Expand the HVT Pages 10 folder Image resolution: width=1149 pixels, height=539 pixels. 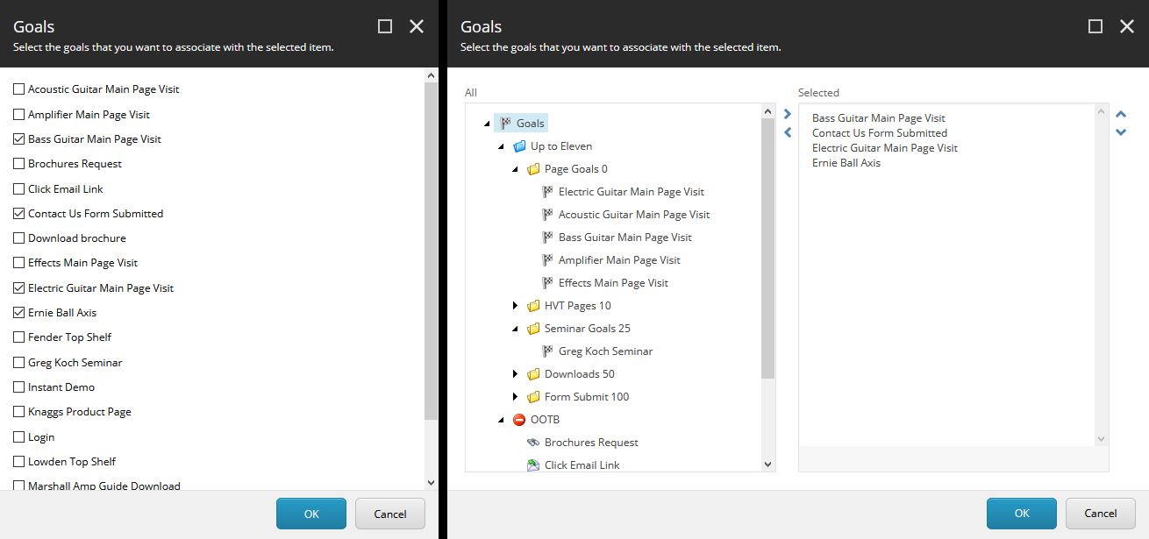[515, 306]
